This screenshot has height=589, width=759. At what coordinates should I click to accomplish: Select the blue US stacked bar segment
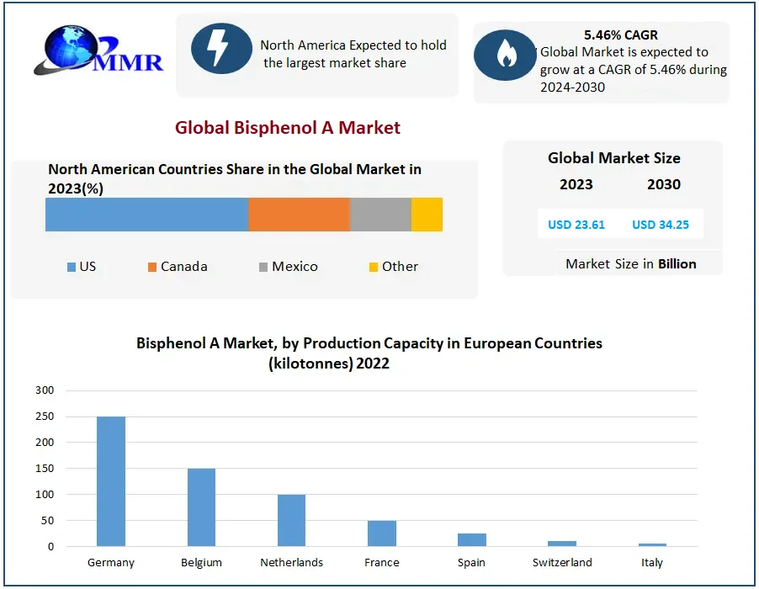(x=146, y=215)
